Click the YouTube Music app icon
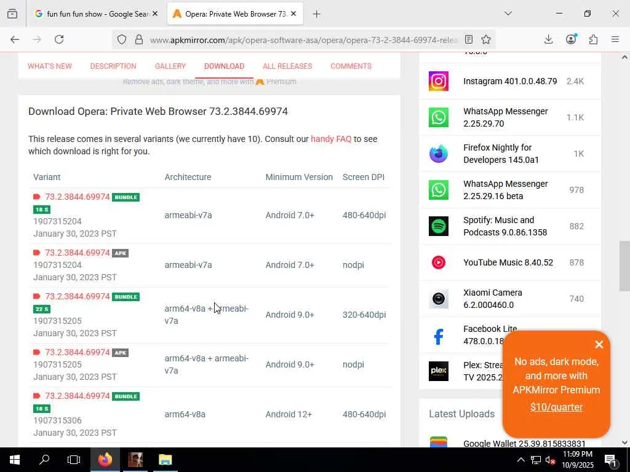Viewport: 630px width, 472px height. click(x=438, y=262)
